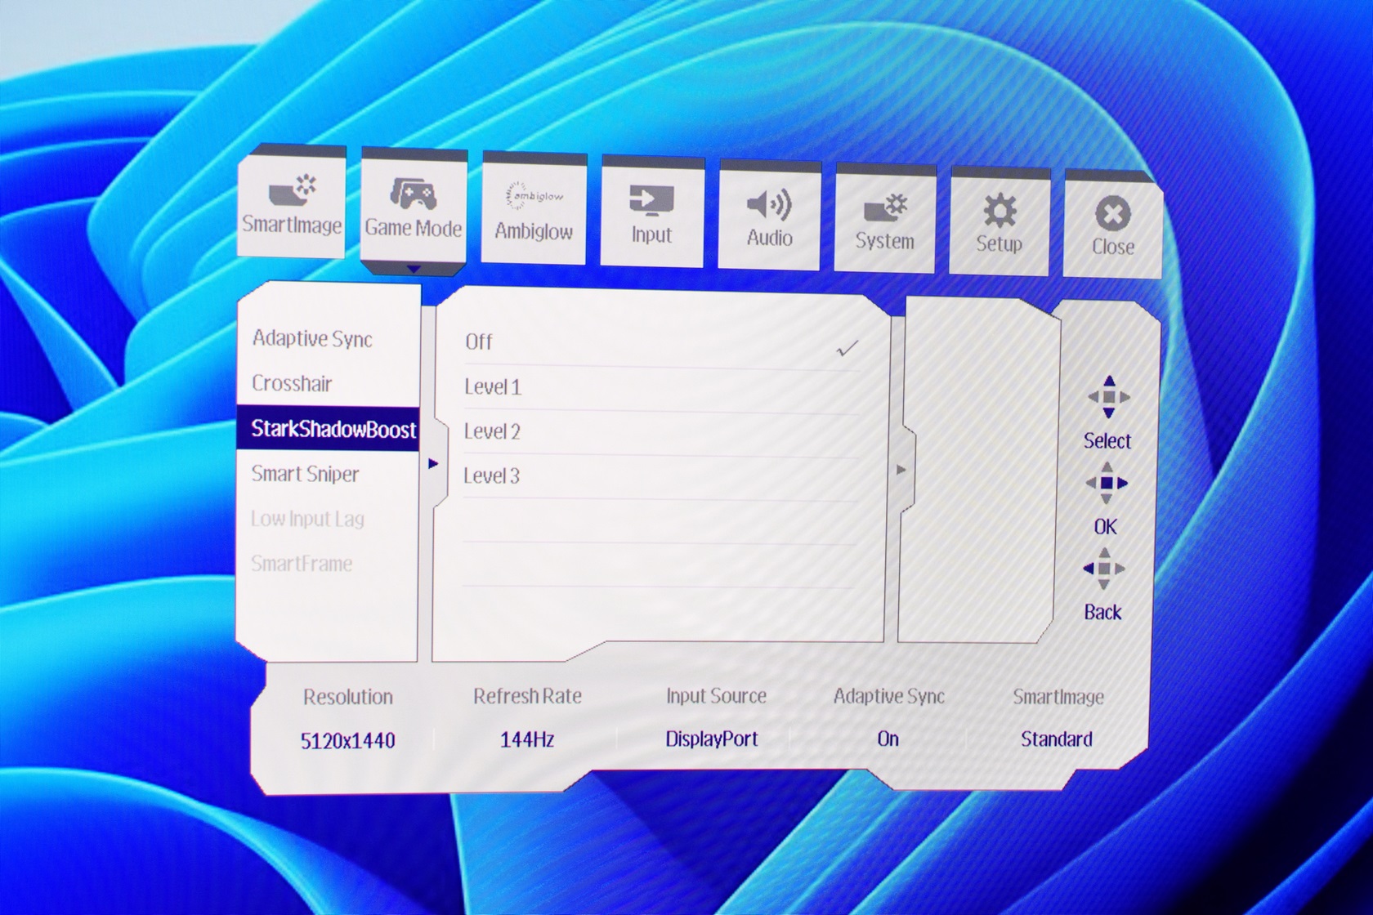Open the Audio speaker icon
The height and width of the screenshot is (915, 1373).
point(769,204)
